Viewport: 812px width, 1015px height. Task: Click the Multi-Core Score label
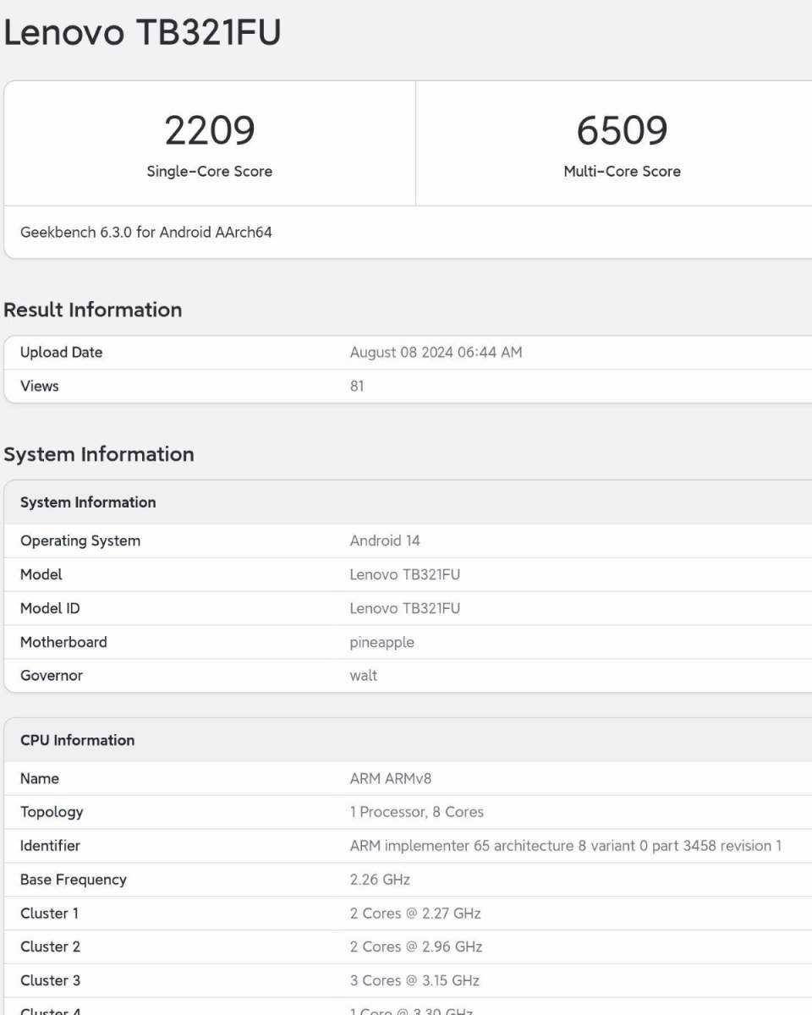point(622,172)
